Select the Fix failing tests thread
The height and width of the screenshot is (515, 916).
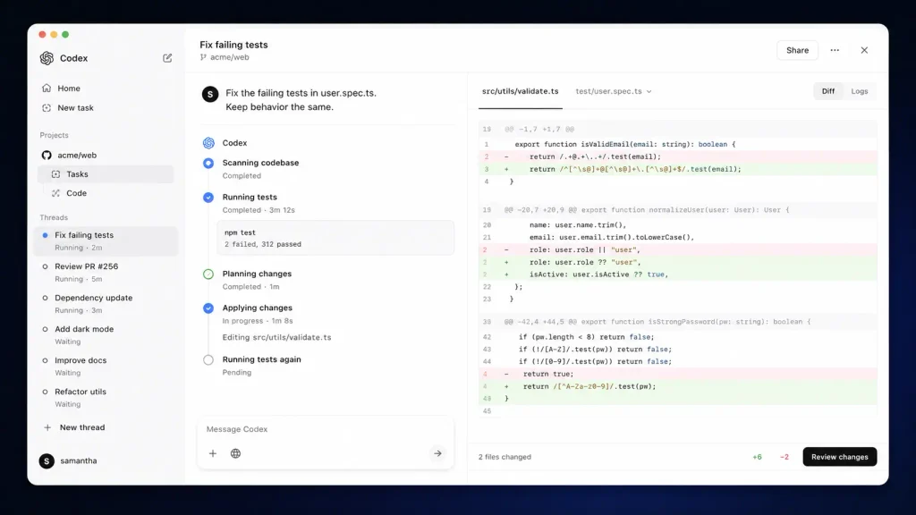tap(106, 241)
